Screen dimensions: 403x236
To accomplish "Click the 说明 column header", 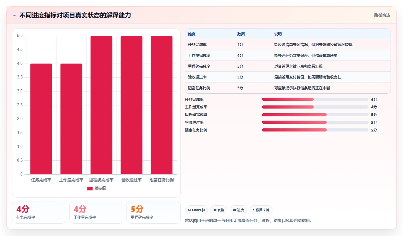I will point(278,34).
